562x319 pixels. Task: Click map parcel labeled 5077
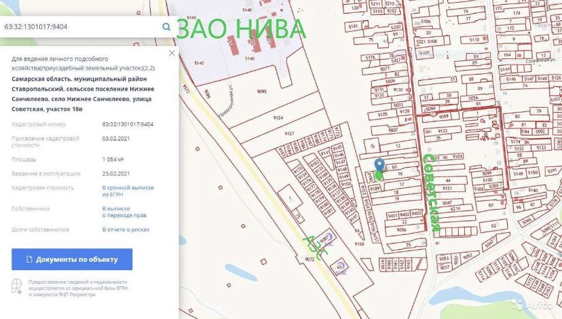point(385,69)
